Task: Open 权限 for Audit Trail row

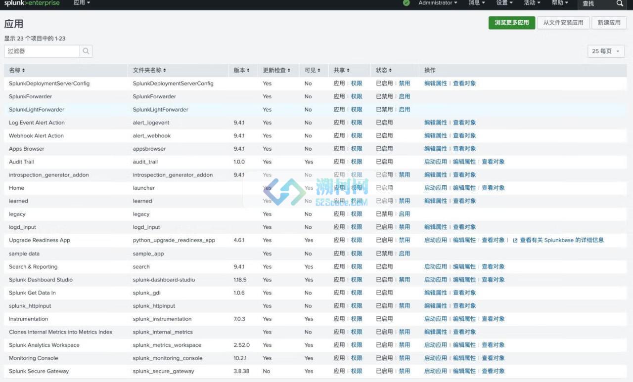Action: click(357, 162)
